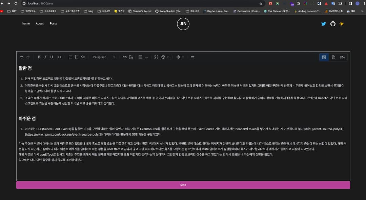Viewport: 366px width, 200px height.
Task: Click the address bar showing localhost:3000/test
Action: click(x=142, y=3)
